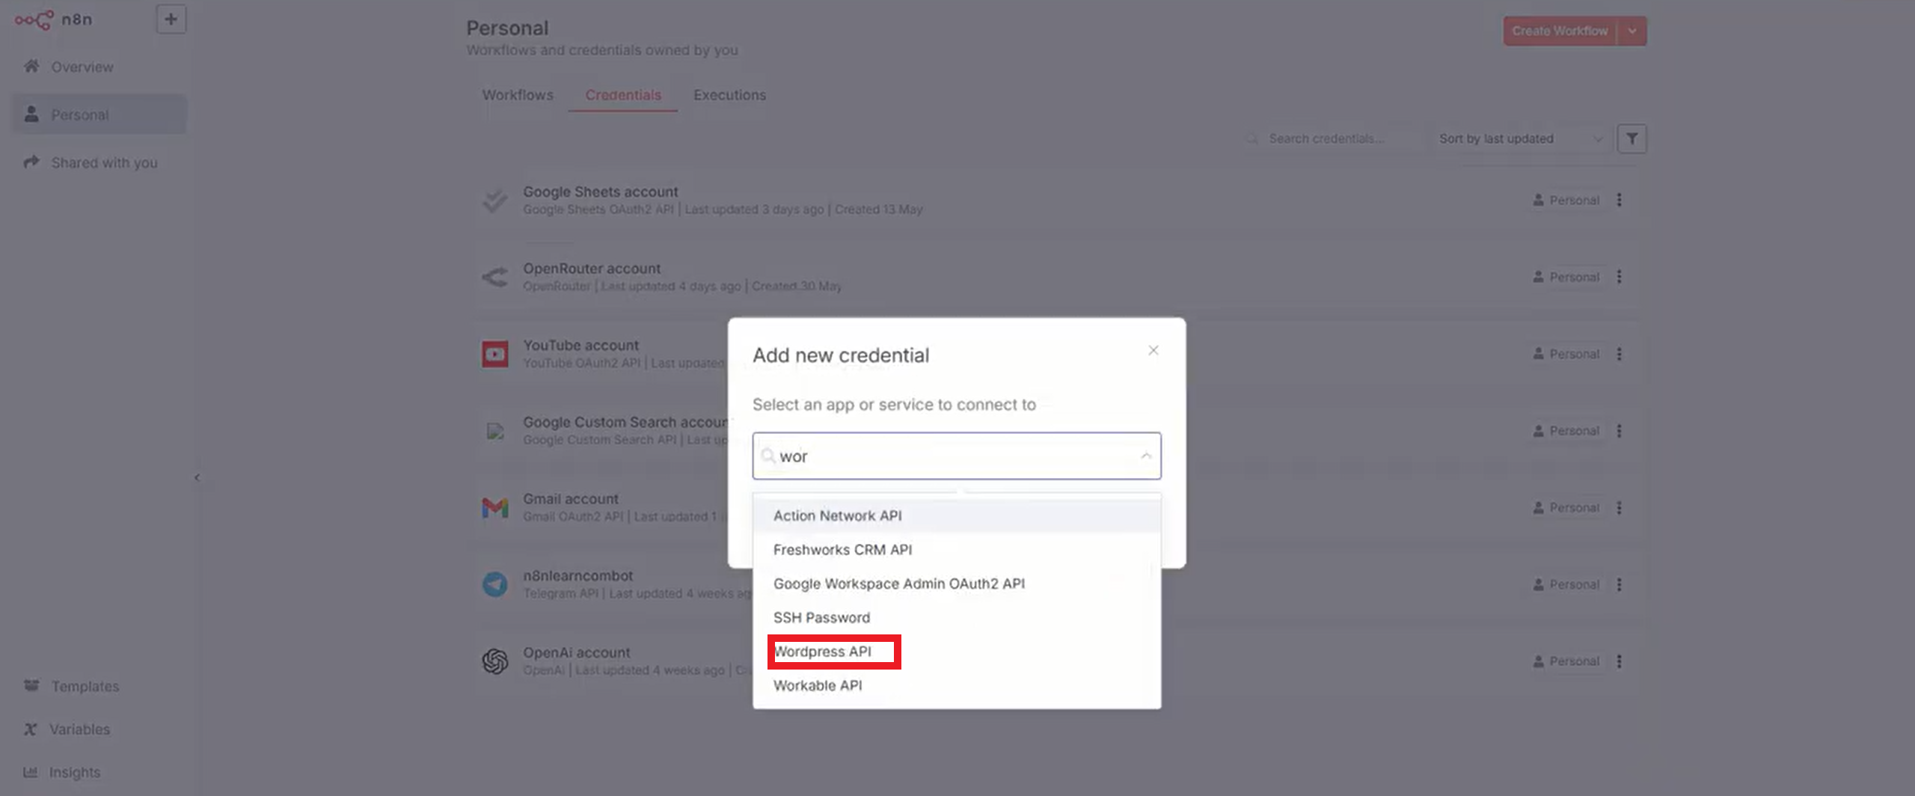Open the credentials filter funnel icon
This screenshot has width=1915, height=796.
pyautogui.click(x=1631, y=139)
